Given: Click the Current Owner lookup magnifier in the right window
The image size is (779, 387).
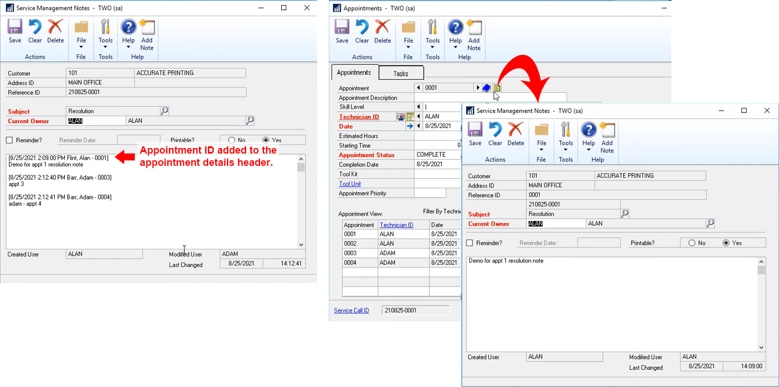Looking at the screenshot, I should 710,223.
